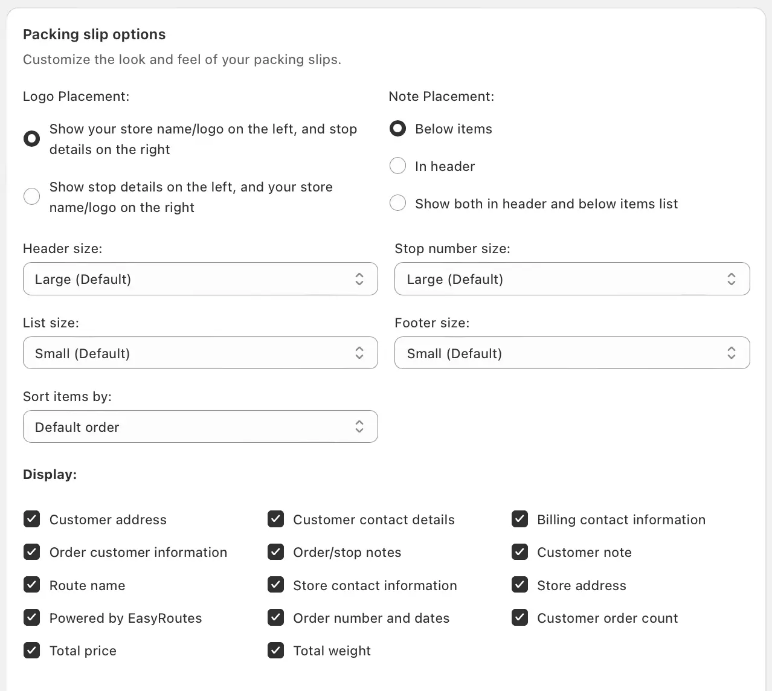Uncheck Store contact information
The height and width of the screenshot is (691, 772).
275,585
